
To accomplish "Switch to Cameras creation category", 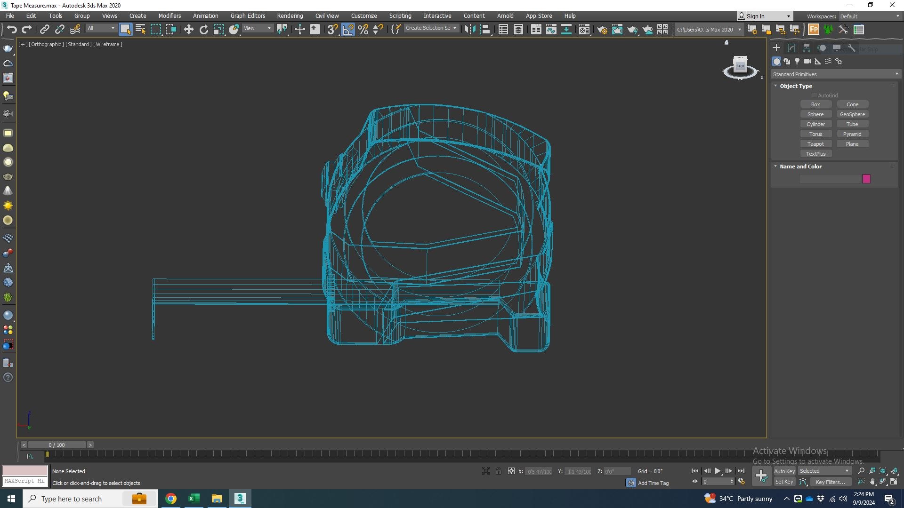I will [x=807, y=61].
